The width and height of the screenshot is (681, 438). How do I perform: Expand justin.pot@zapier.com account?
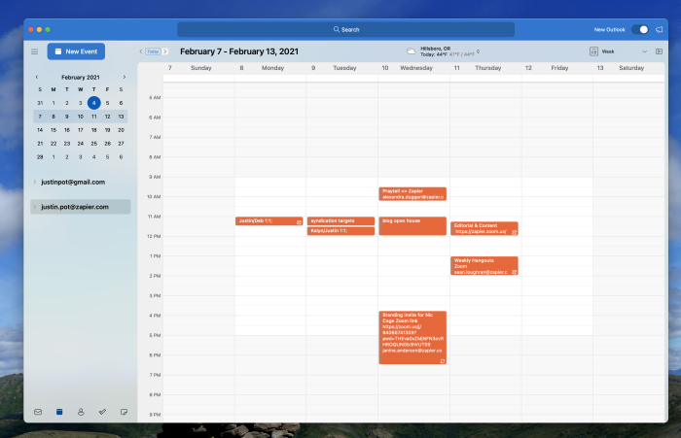point(35,207)
